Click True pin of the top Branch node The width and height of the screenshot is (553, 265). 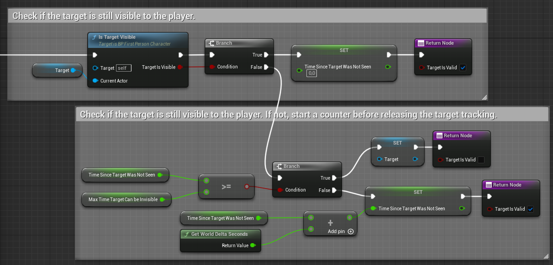tap(266, 55)
